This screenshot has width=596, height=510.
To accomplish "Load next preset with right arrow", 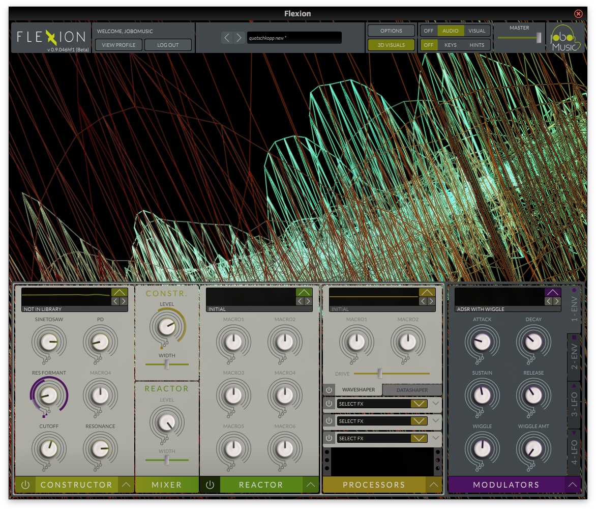I will click(239, 38).
